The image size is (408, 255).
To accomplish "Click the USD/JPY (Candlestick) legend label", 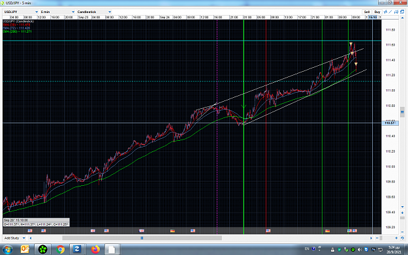I will pos(18,22).
